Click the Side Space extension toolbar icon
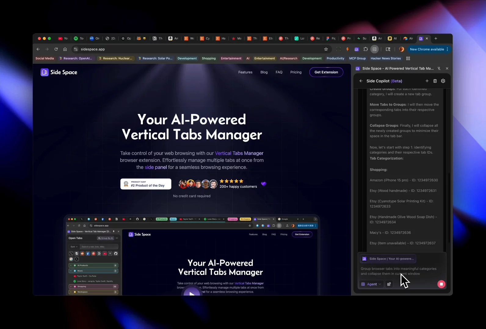 coord(356,49)
